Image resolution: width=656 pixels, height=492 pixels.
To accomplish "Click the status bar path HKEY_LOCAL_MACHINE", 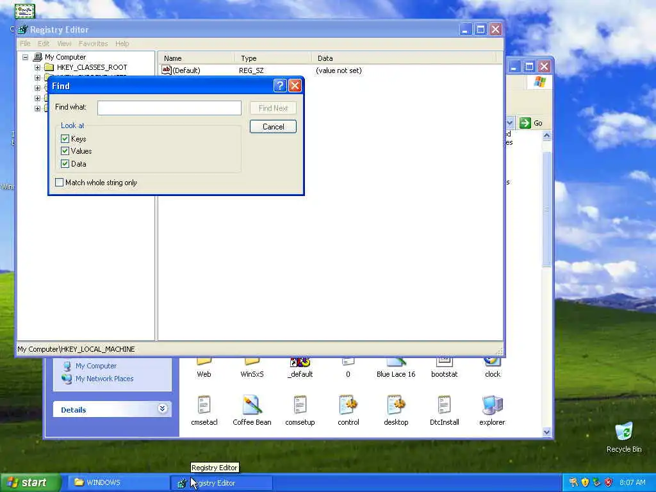I will pos(76,349).
